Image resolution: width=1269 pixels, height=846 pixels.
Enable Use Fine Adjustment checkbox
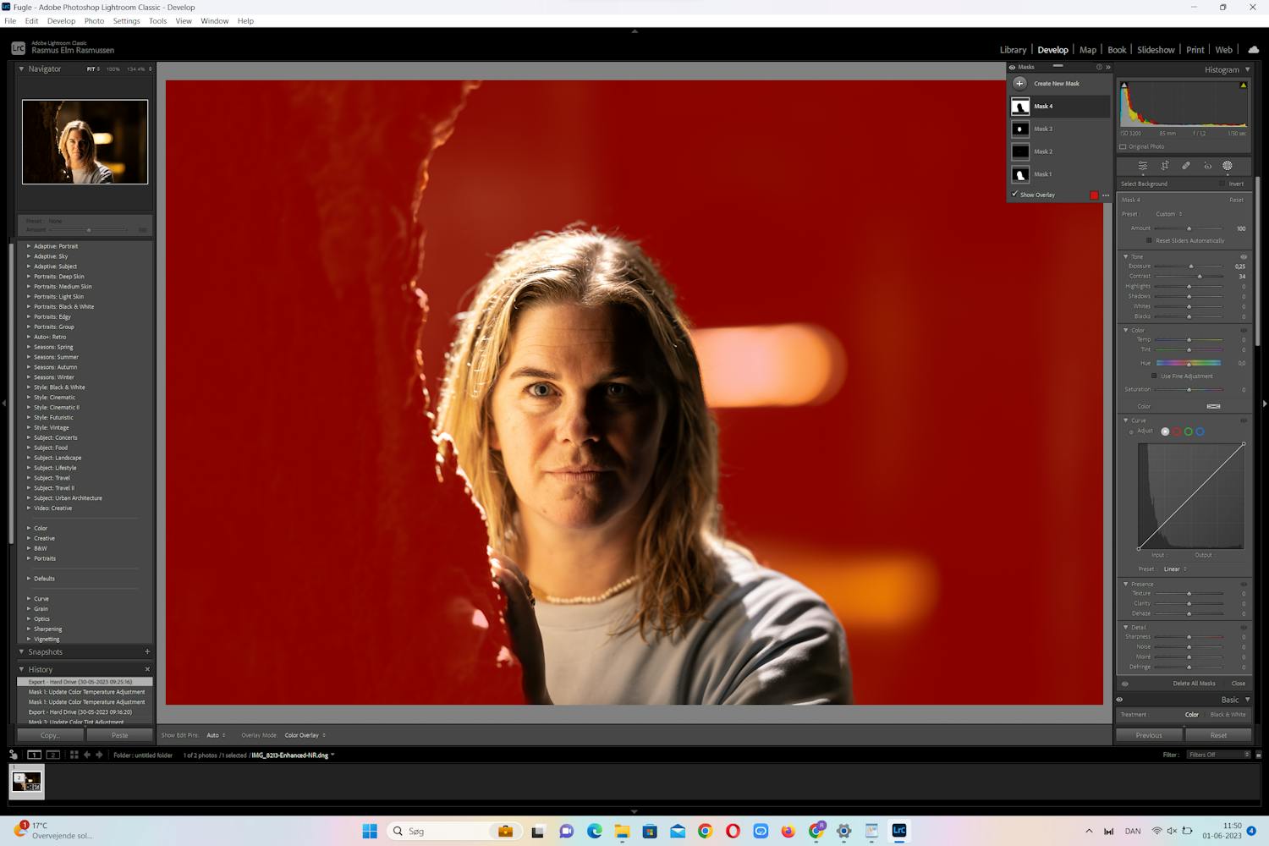tap(1154, 376)
